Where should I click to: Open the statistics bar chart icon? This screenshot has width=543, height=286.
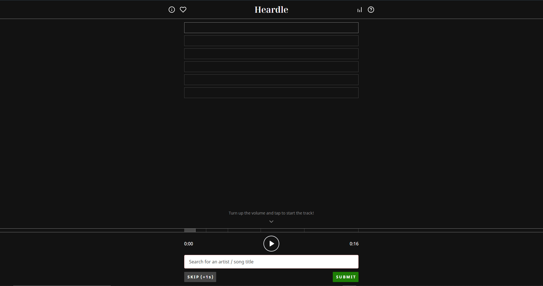359,9
